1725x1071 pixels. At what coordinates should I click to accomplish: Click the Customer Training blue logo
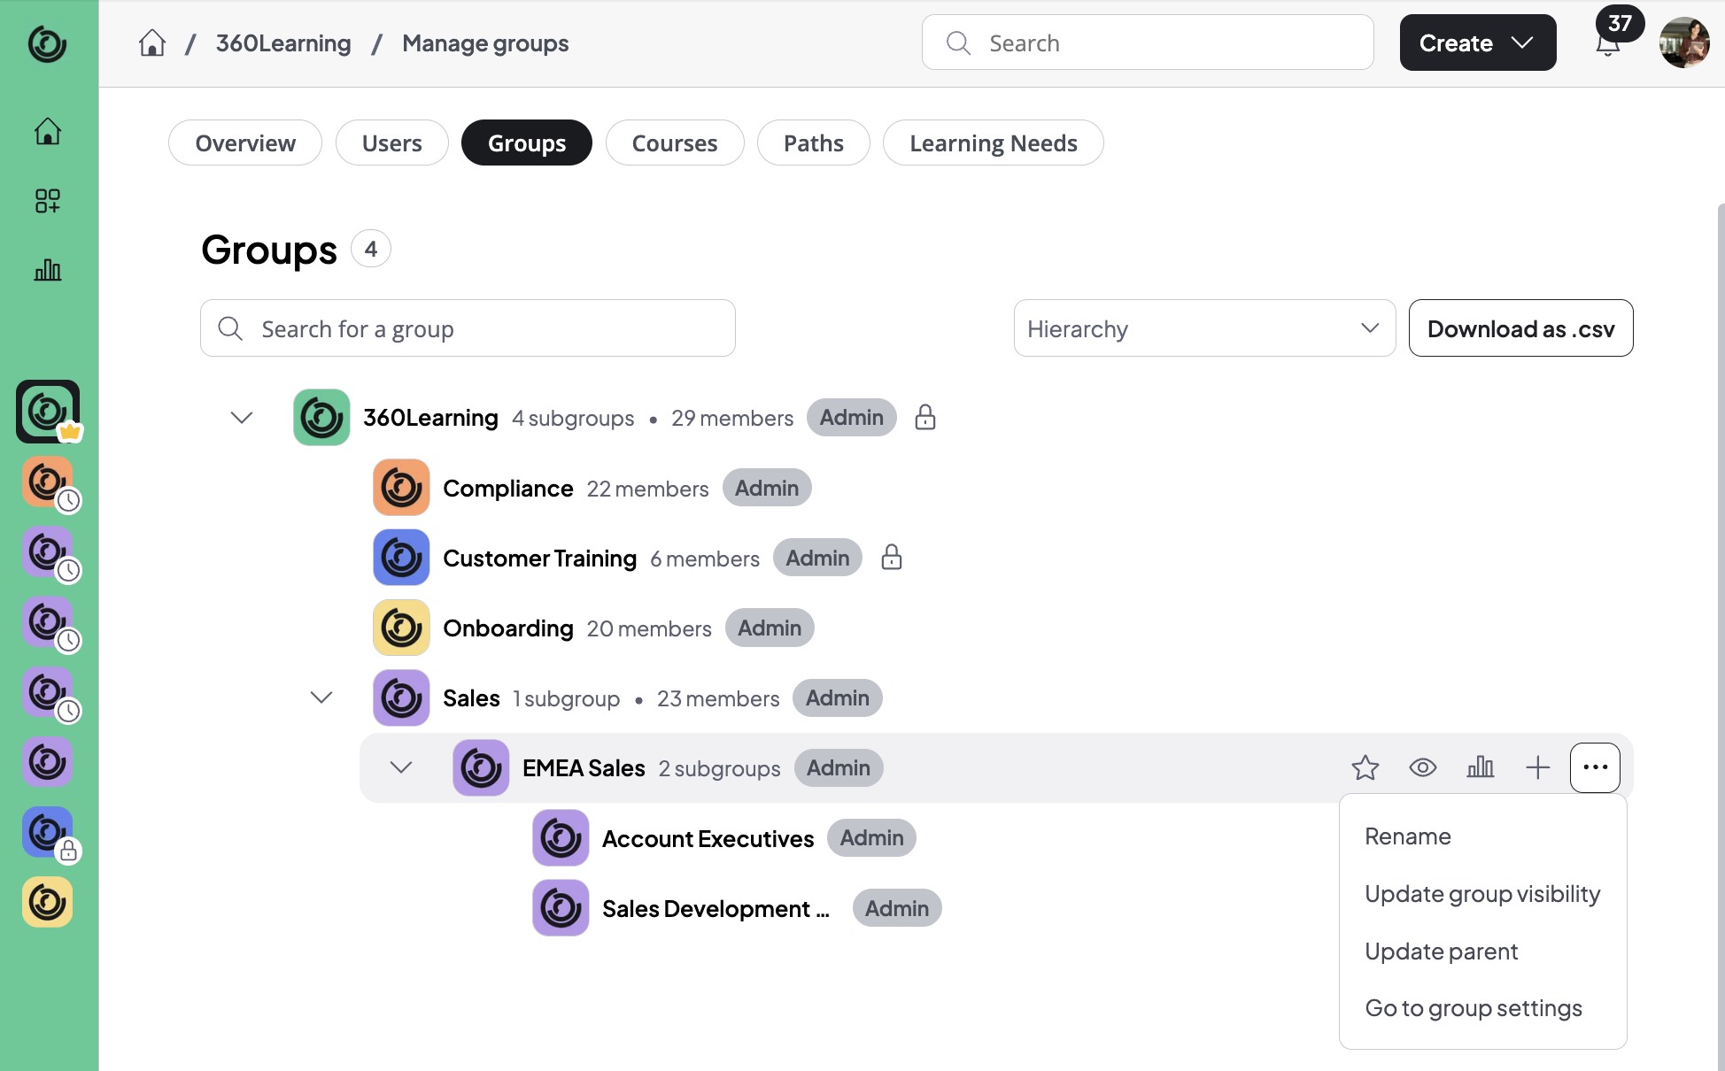pos(401,558)
